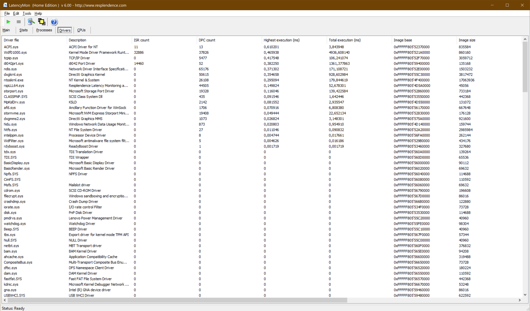Viewport: 530px width, 311px height.
Task: Click the horizontal scrollbar right arrow
Action: point(520,300)
